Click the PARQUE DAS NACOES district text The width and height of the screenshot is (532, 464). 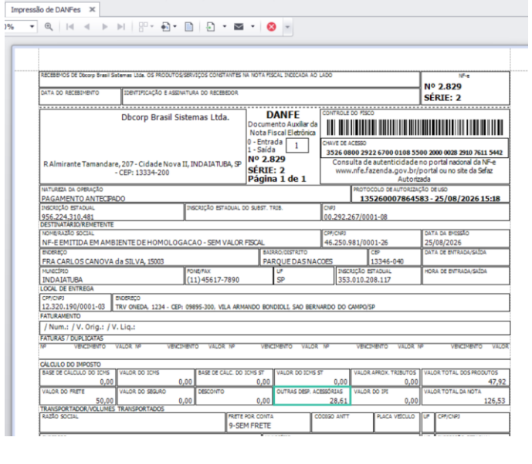[x=298, y=261]
